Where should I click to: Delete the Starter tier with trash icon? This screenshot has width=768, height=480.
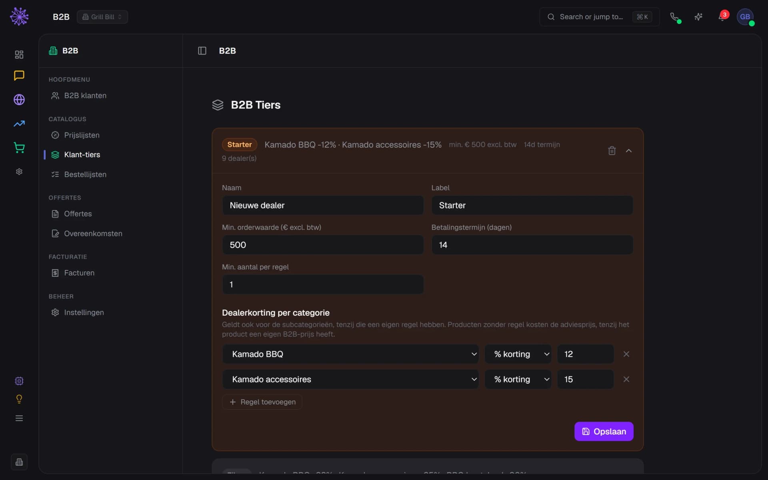(x=612, y=151)
